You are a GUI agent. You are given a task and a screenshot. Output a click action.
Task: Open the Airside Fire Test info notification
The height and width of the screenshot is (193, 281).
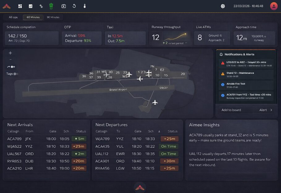coord(246,85)
